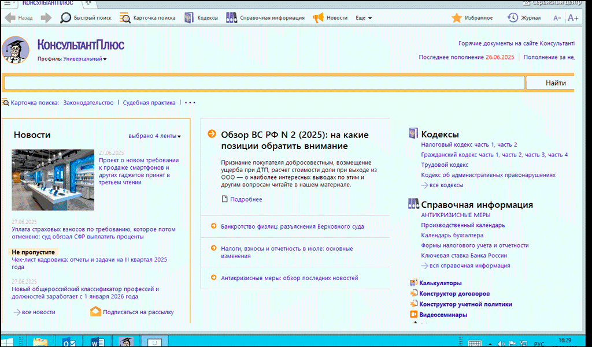Click the orange arrow beside Обзор ВС РФ
Viewport: 592px width, 347px height.
(x=212, y=134)
